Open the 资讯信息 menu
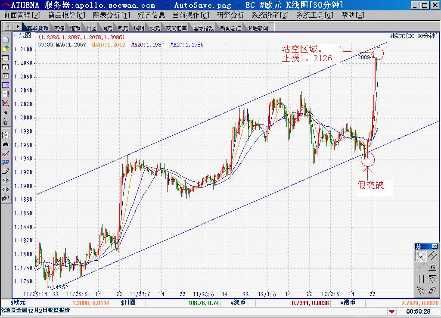 (x=151, y=15)
